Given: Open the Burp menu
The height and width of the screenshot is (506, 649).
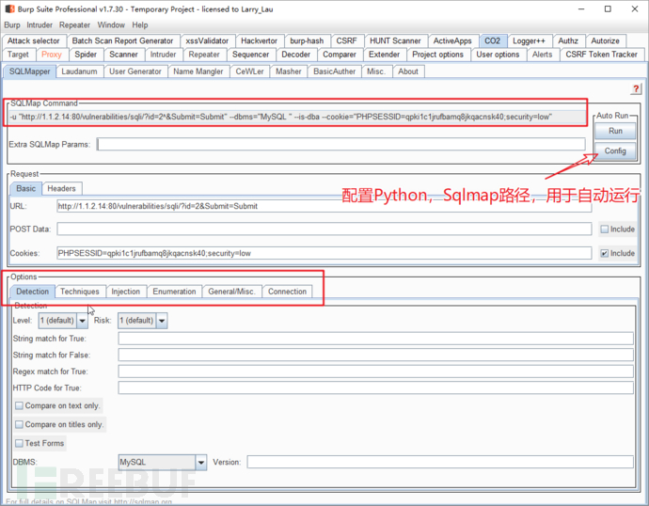Looking at the screenshot, I should 12,25.
